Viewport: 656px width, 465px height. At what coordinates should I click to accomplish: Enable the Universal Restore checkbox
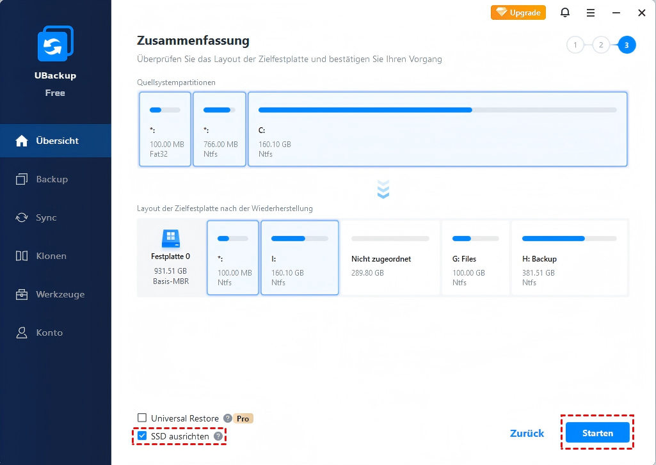pyautogui.click(x=142, y=418)
